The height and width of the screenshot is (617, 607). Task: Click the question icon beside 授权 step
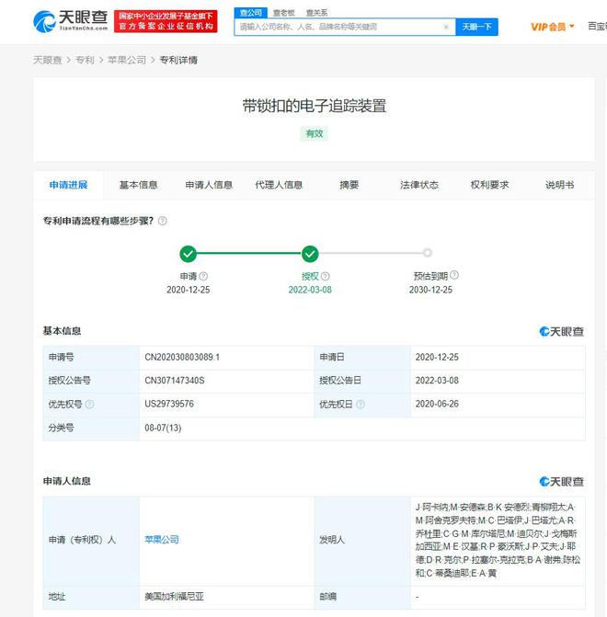[326, 276]
